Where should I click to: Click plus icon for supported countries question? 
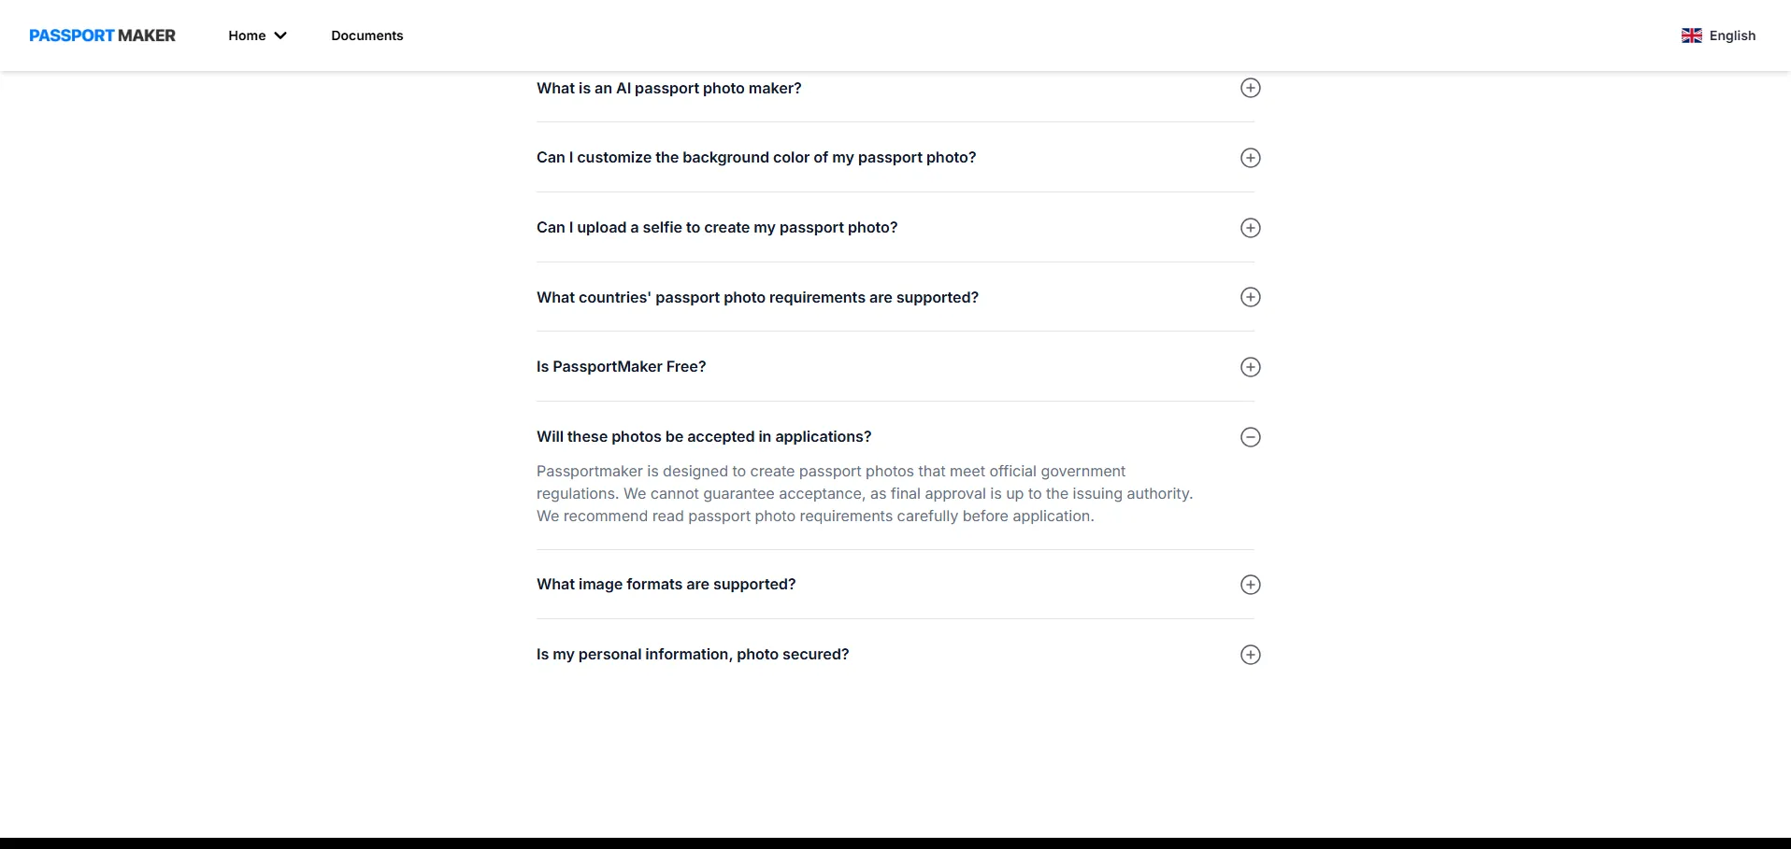pyautogui.click(x=1250, y=297)
